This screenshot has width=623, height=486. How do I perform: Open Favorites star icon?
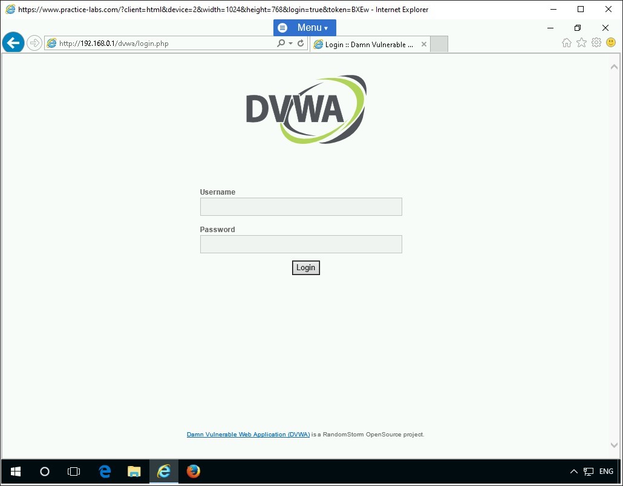581,42
